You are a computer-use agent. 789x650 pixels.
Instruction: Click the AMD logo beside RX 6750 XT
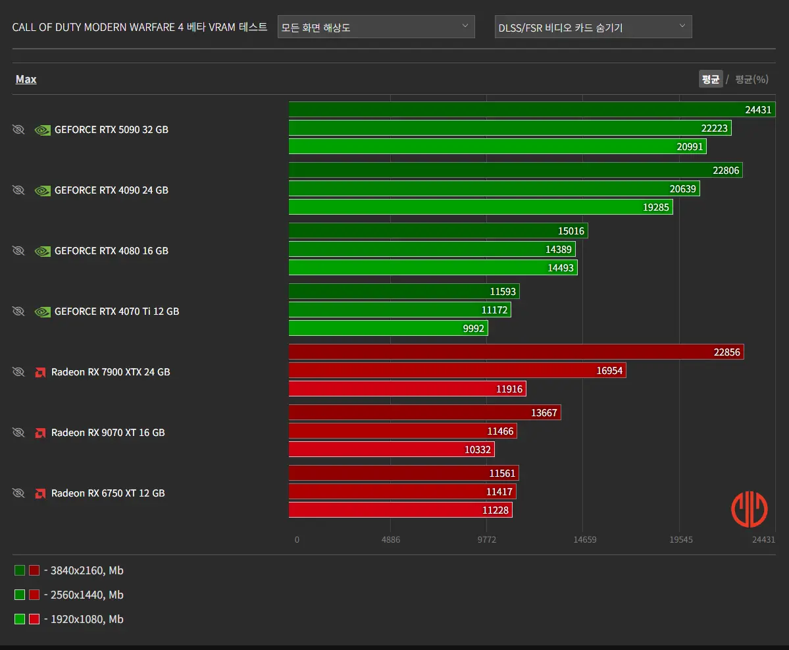click(x=40, y=493)
